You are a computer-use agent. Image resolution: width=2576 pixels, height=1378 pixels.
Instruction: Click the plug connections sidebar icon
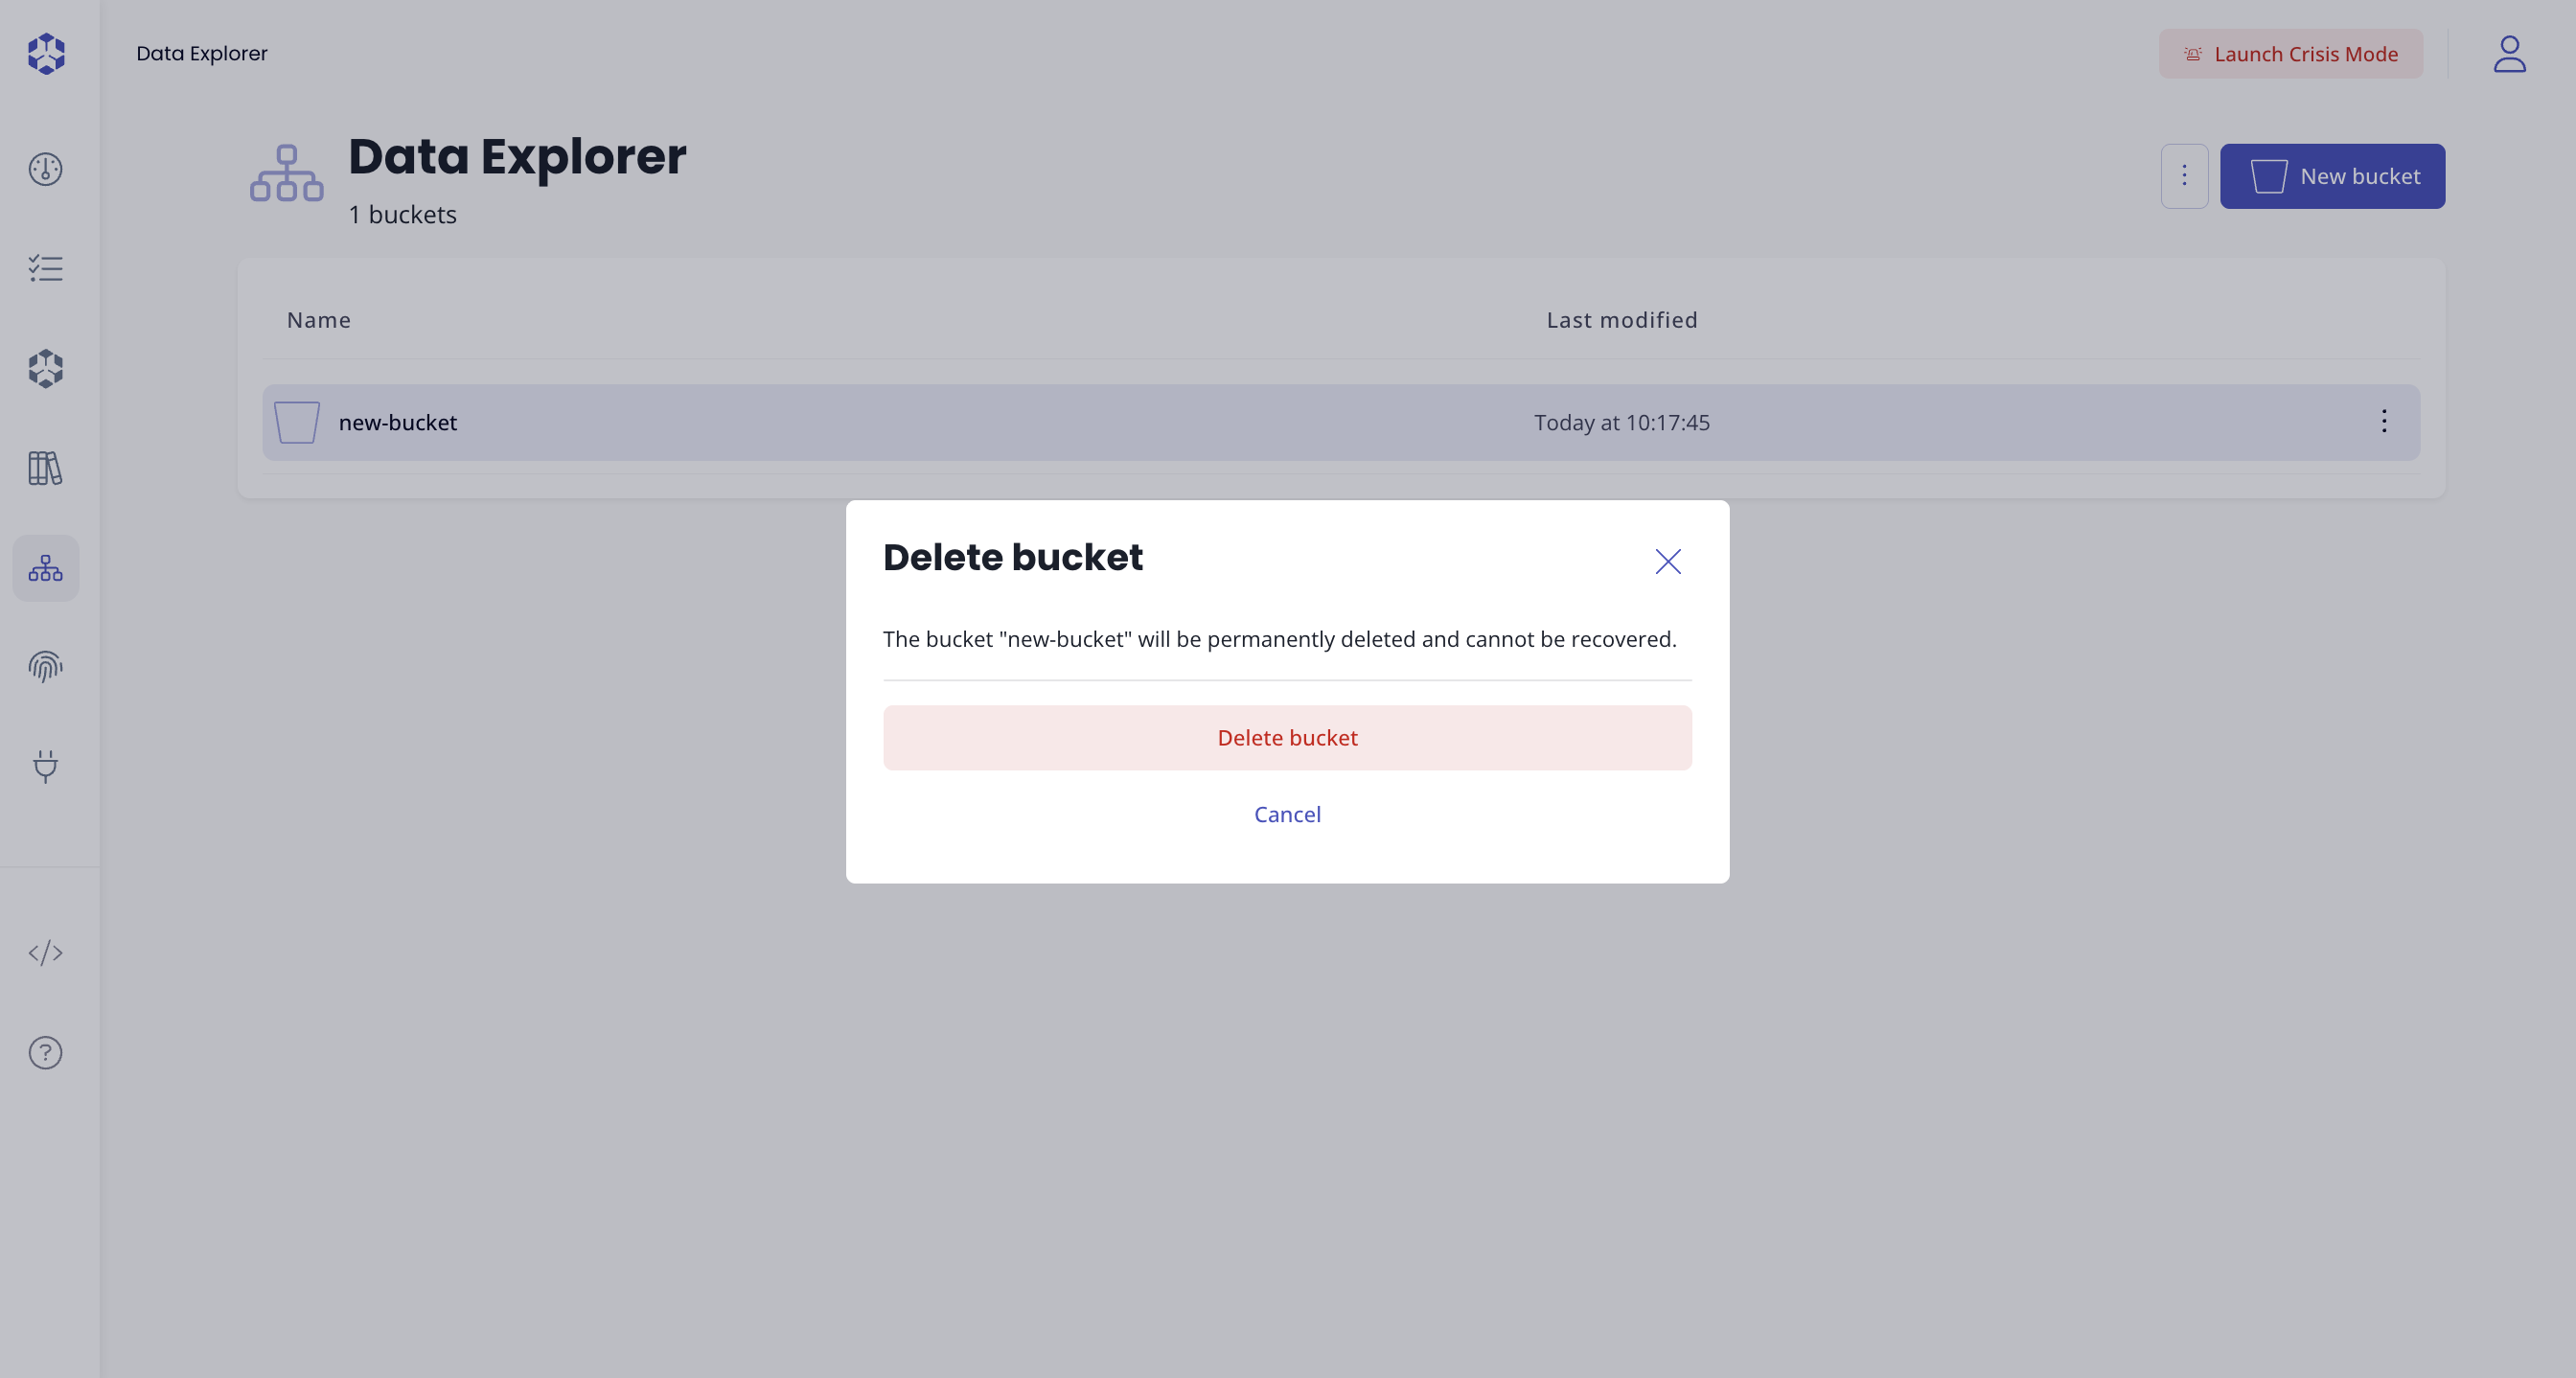pos(46,767)
